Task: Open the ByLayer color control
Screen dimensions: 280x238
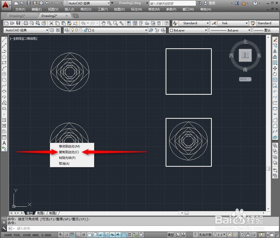Action: [x=188, y=30]
